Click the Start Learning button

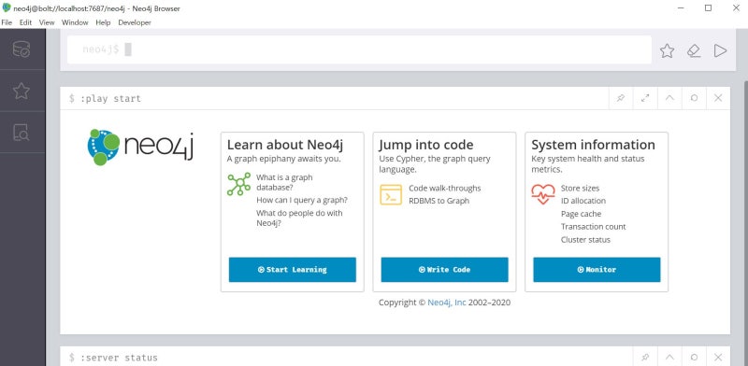[293, 270]
